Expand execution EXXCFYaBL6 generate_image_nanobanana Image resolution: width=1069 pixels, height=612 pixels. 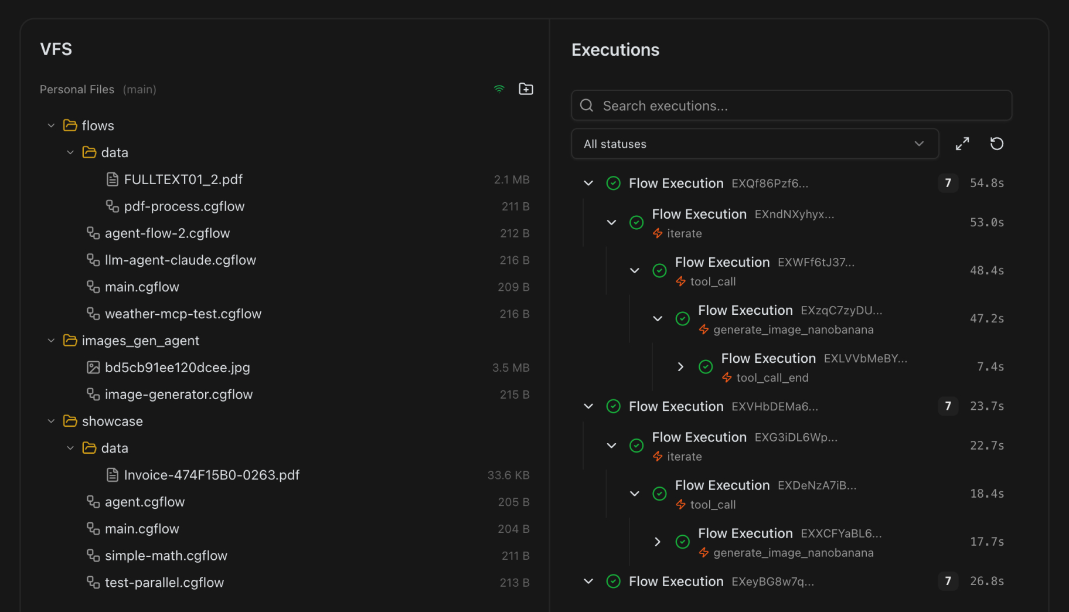(658, 542)
